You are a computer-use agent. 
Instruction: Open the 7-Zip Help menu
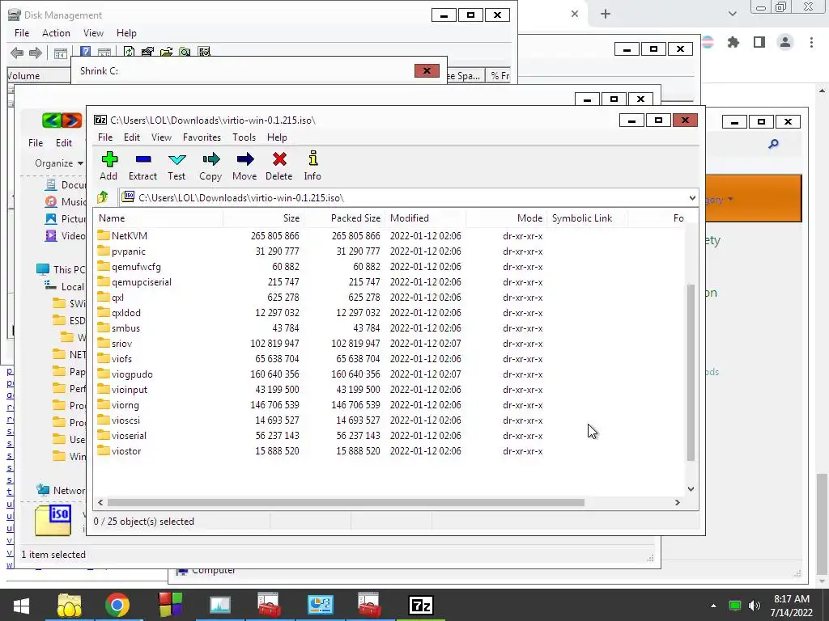click(277, 137)
